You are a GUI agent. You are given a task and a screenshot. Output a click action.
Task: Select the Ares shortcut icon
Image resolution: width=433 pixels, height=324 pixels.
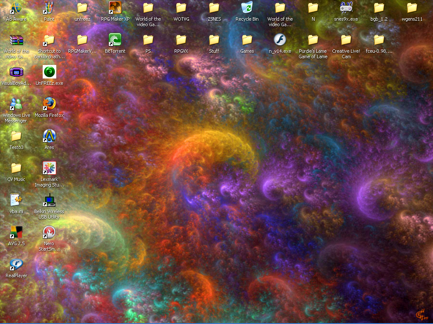point(49,136)
